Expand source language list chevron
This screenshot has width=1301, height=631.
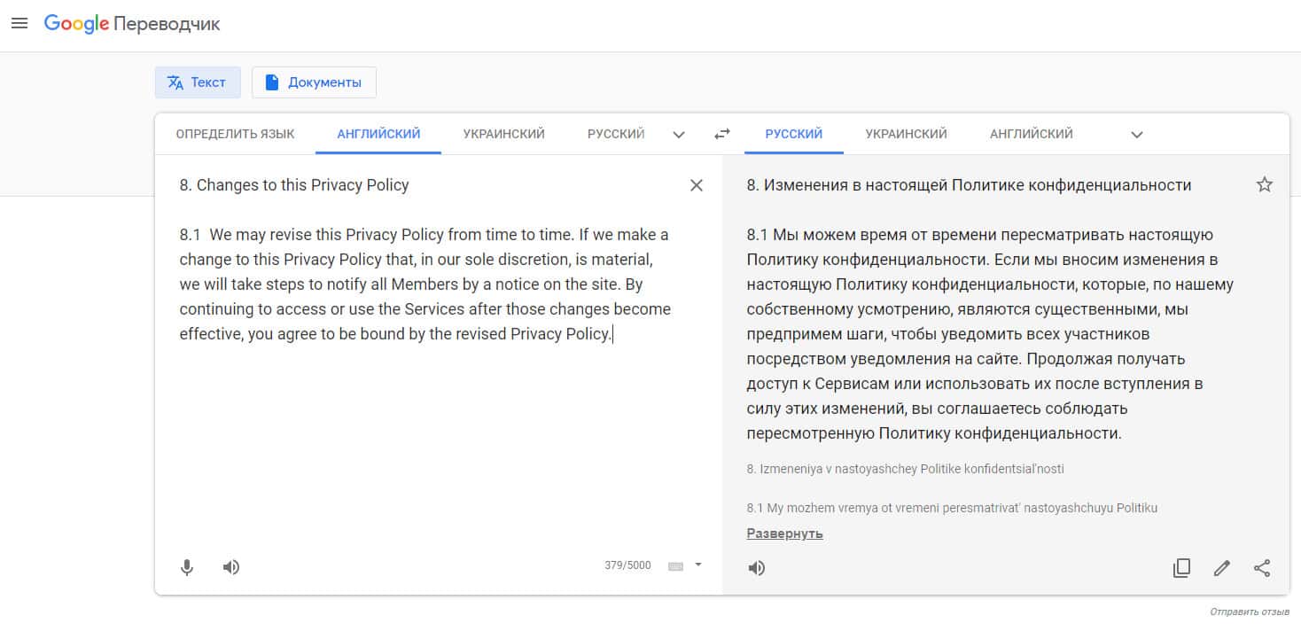[679, 135]
